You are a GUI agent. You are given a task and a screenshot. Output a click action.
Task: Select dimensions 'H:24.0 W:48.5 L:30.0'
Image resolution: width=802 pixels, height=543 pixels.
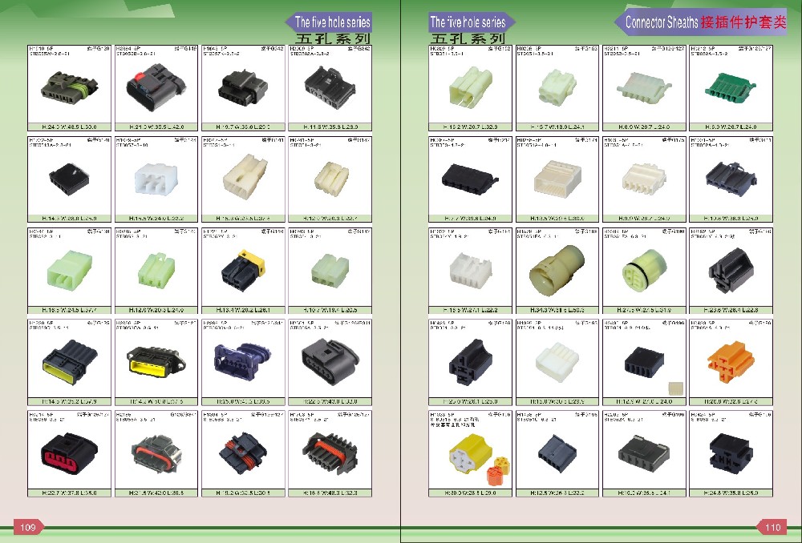[69, 127]
